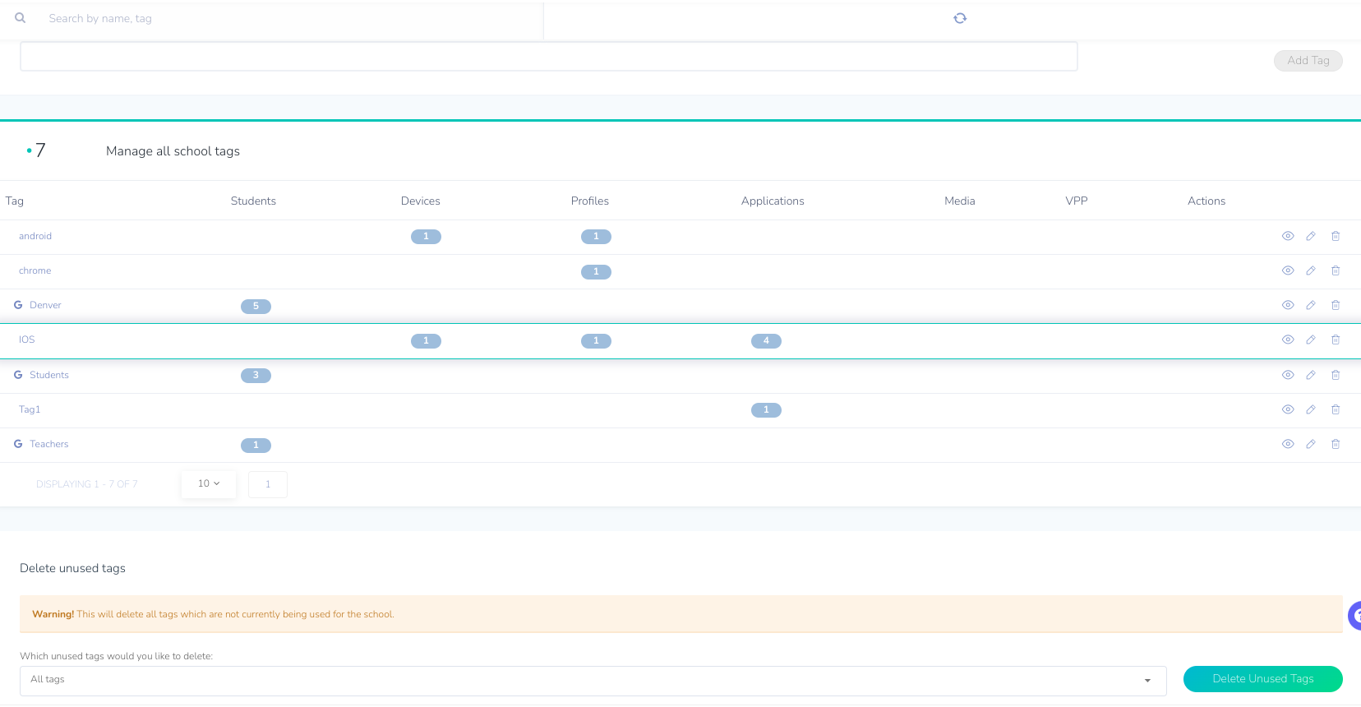Edit the IOS tag
Image resolution: width=1361 pixels, height=707 pixels.
pos(1311,340)
